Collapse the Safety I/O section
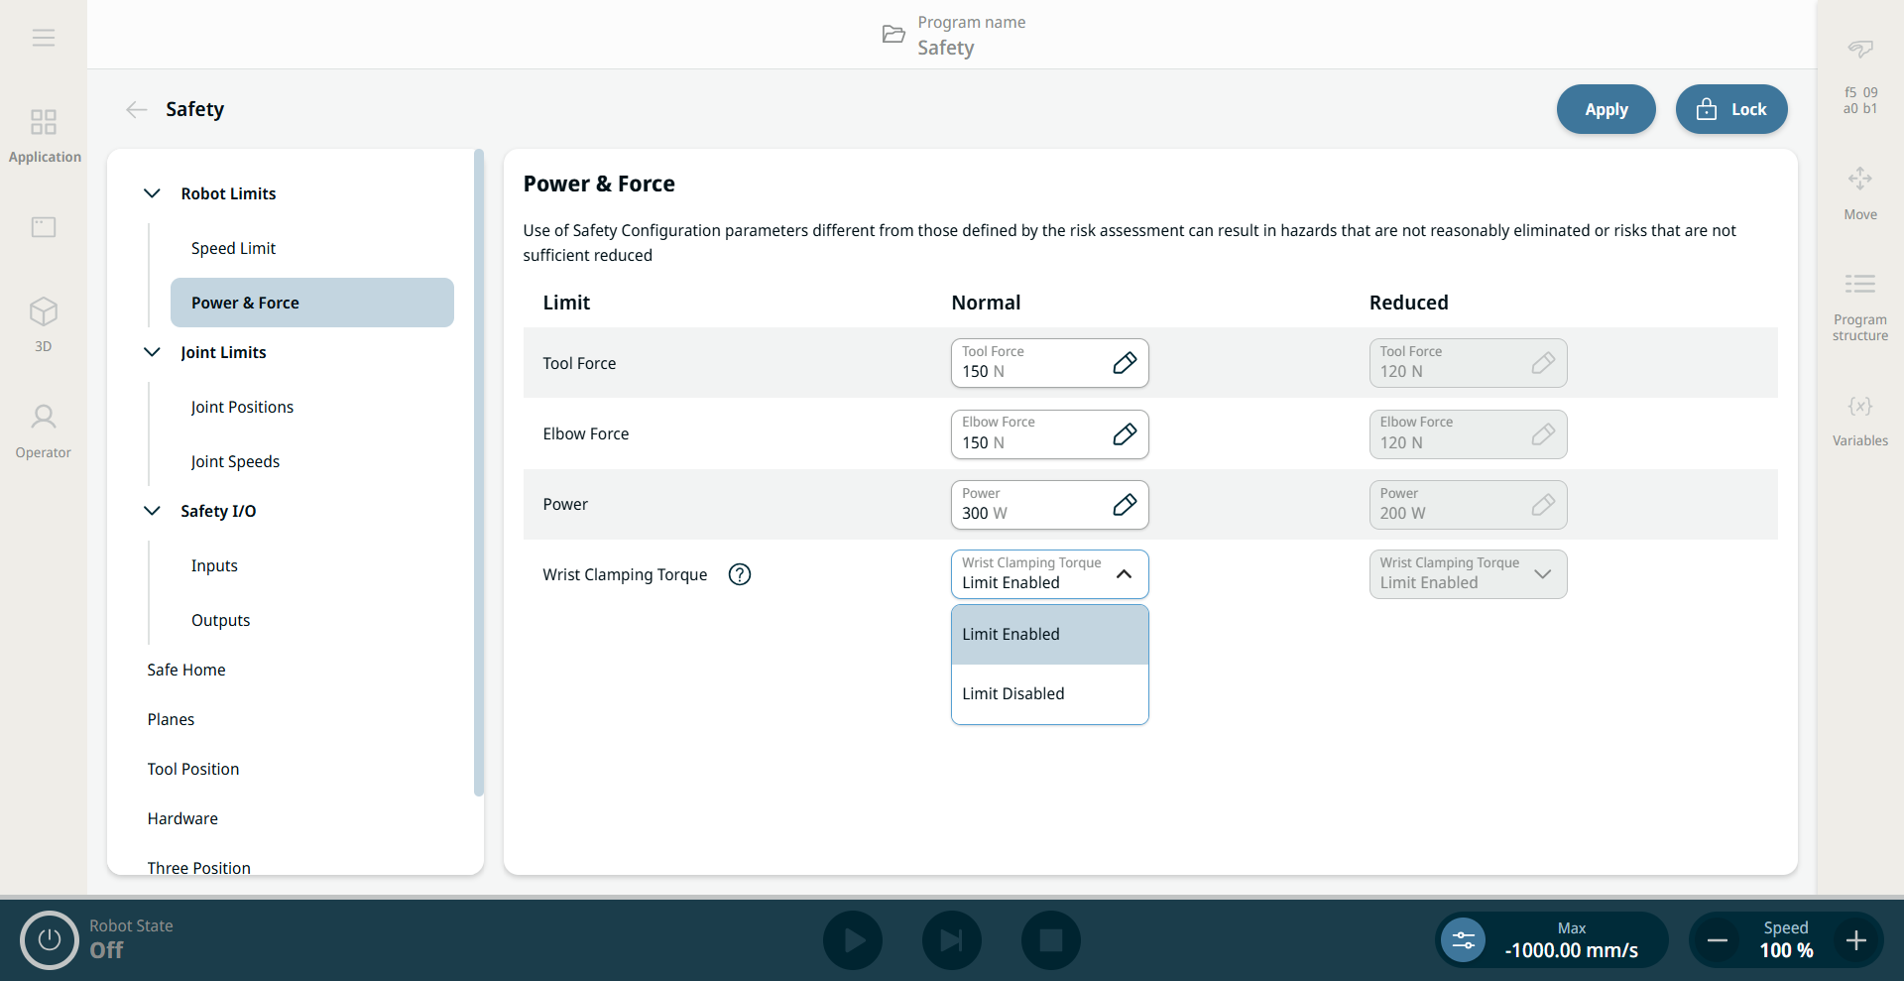The height and width of the screenshot is (981, 1904). tap(153, 511)
